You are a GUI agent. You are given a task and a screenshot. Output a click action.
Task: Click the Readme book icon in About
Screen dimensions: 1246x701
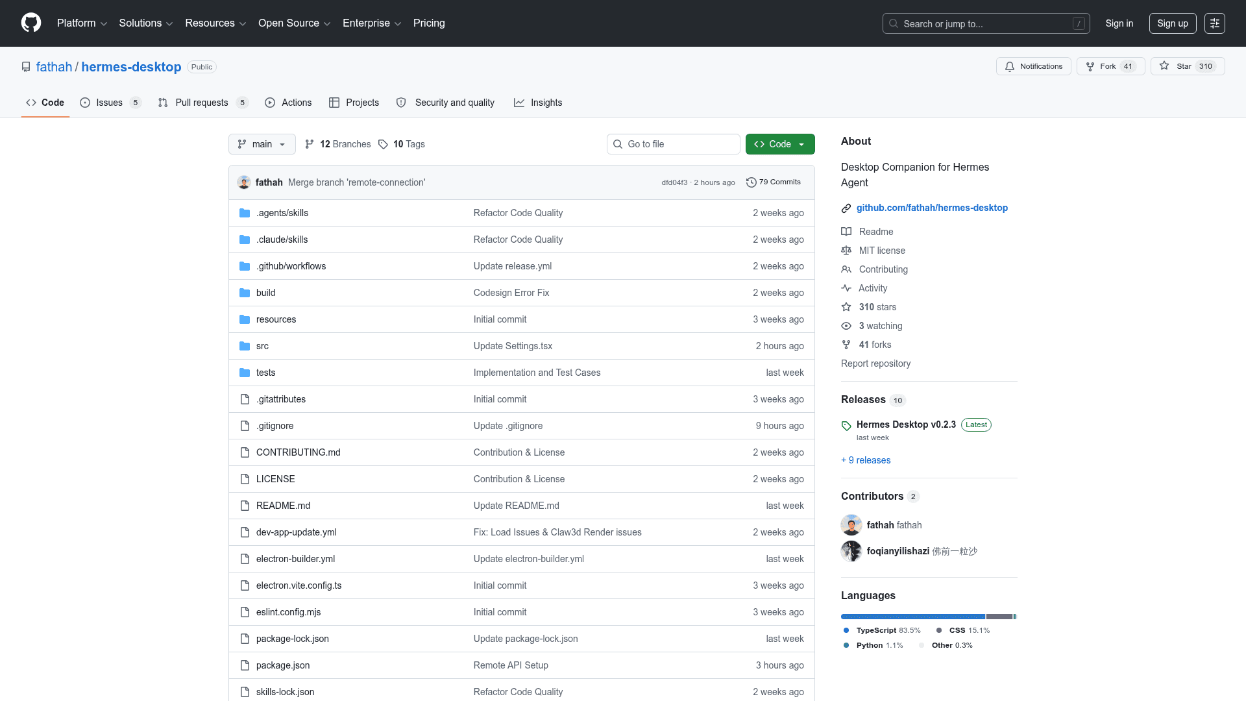(x=846, y=232)
